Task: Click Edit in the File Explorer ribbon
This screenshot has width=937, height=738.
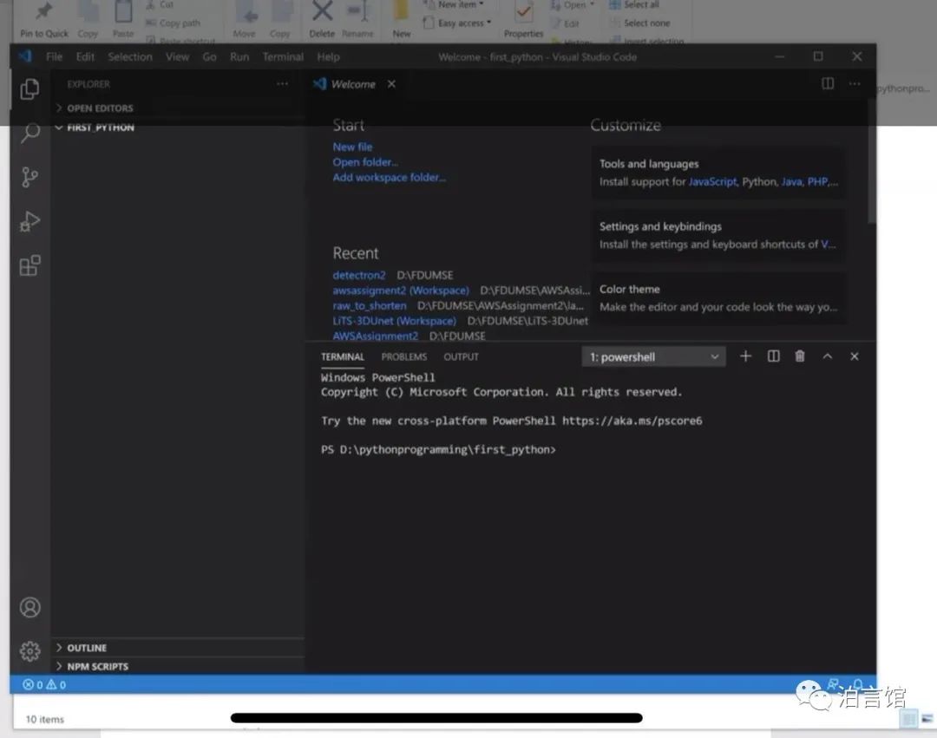Action: pyautogui.click(x=565, y=24)
